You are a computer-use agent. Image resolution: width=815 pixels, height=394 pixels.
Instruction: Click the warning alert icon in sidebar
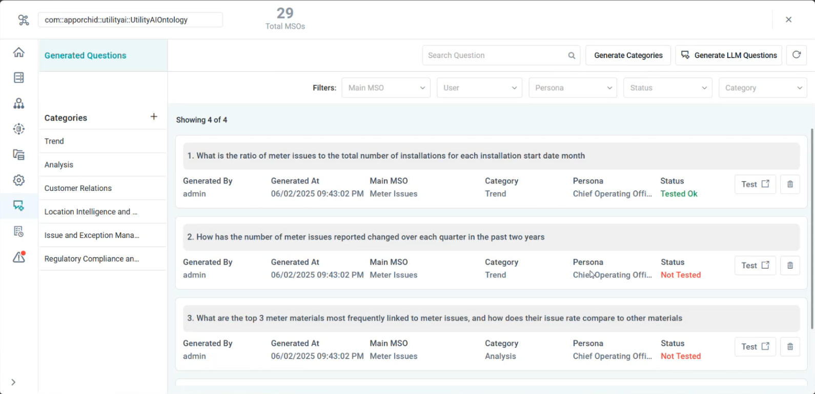tap(19, 257)
